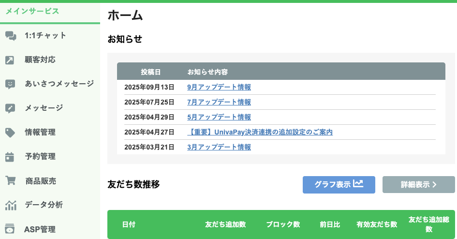Open the 3月アップデート情報 notice link
The image size is (457, 239).
[x=219, y=147]
